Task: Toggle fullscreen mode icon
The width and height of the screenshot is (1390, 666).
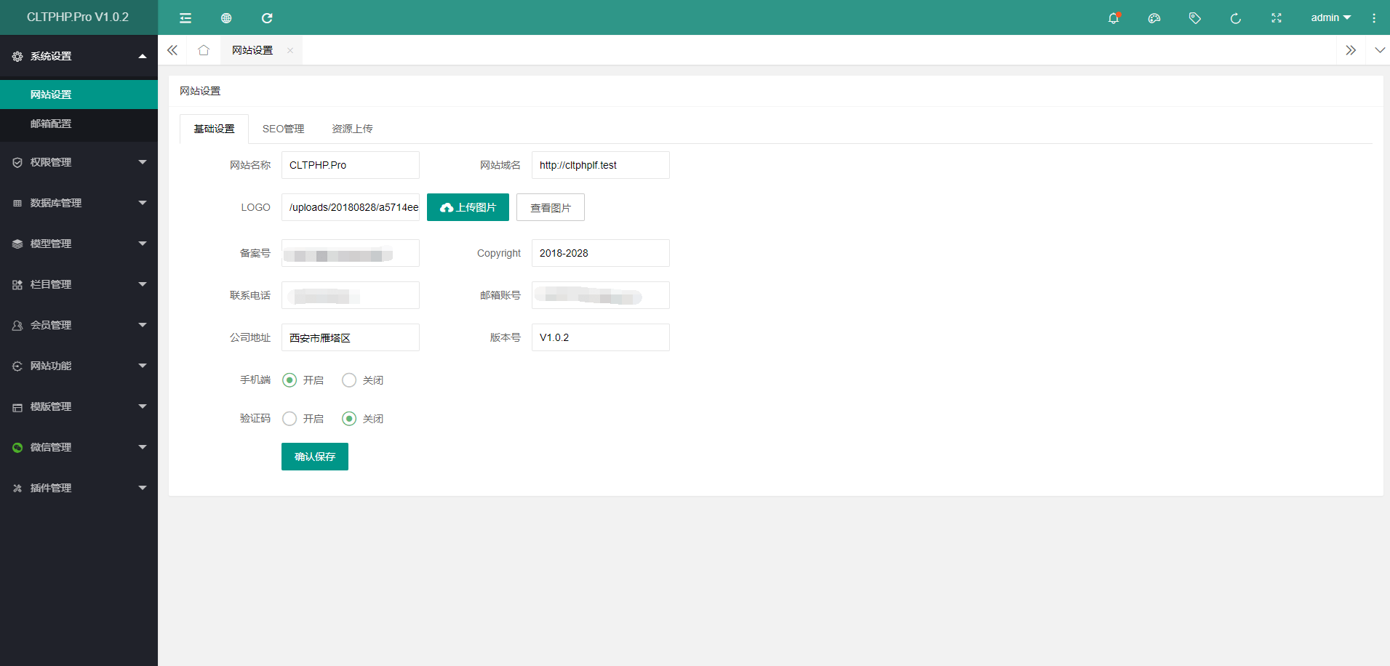Action: point(1277,18)
